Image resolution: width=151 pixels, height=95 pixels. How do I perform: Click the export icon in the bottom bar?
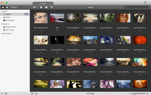(x=36, y=93)
